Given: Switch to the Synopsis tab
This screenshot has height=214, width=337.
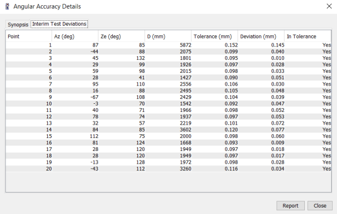Looking at the screenshot, I should click(18, 25).
